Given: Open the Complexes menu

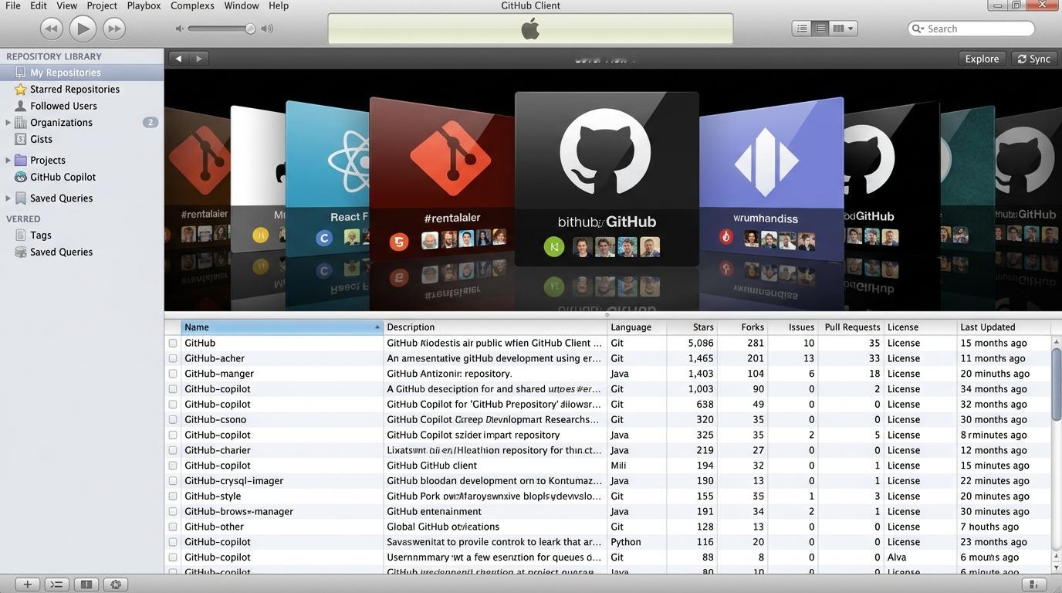Looking at the screenshot, I should coord(192,5).
